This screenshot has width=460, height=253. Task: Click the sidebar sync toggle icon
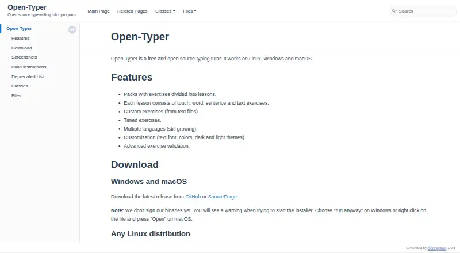(72, 30)
